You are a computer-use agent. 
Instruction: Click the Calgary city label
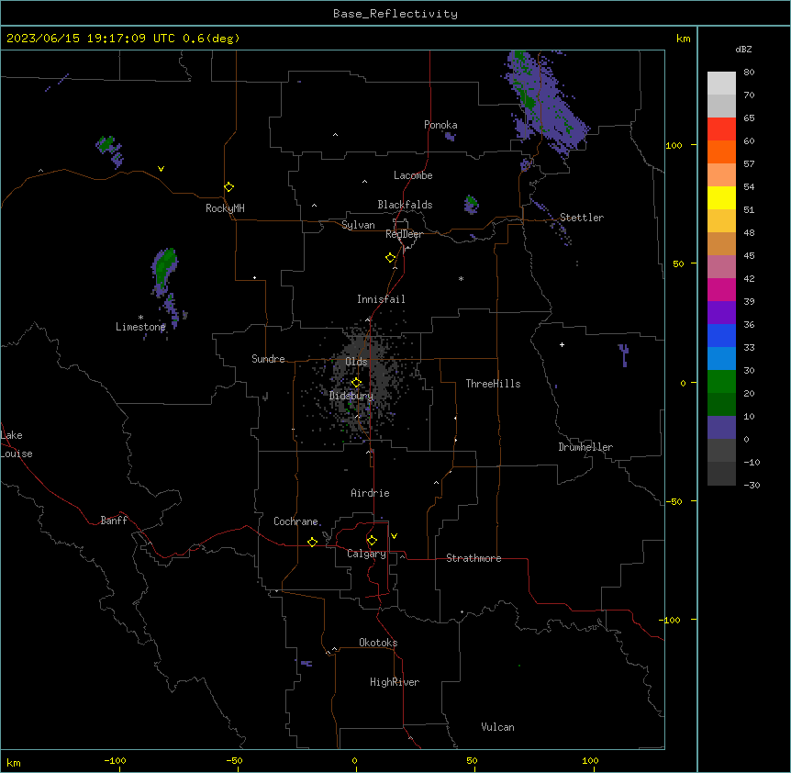click(366, 554)
